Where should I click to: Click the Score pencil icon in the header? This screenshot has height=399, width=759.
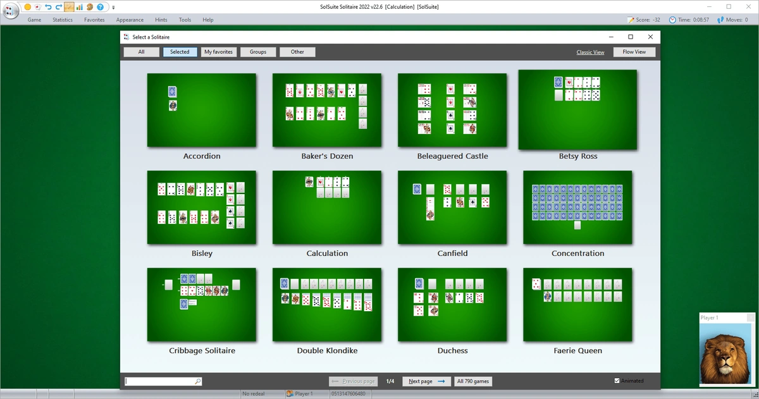pos(631,20)
